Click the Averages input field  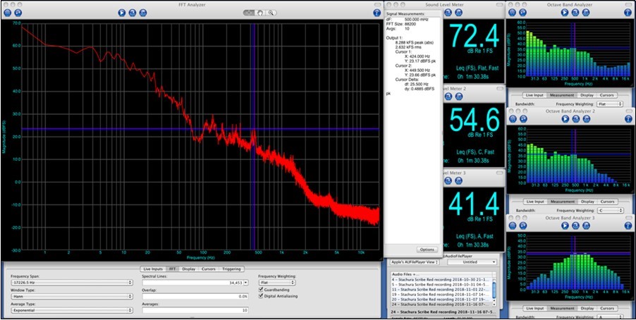click(x=195, y=310)
